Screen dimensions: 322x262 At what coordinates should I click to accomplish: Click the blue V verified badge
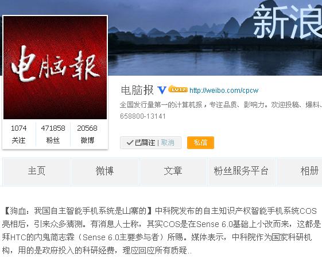click(162, 90)
